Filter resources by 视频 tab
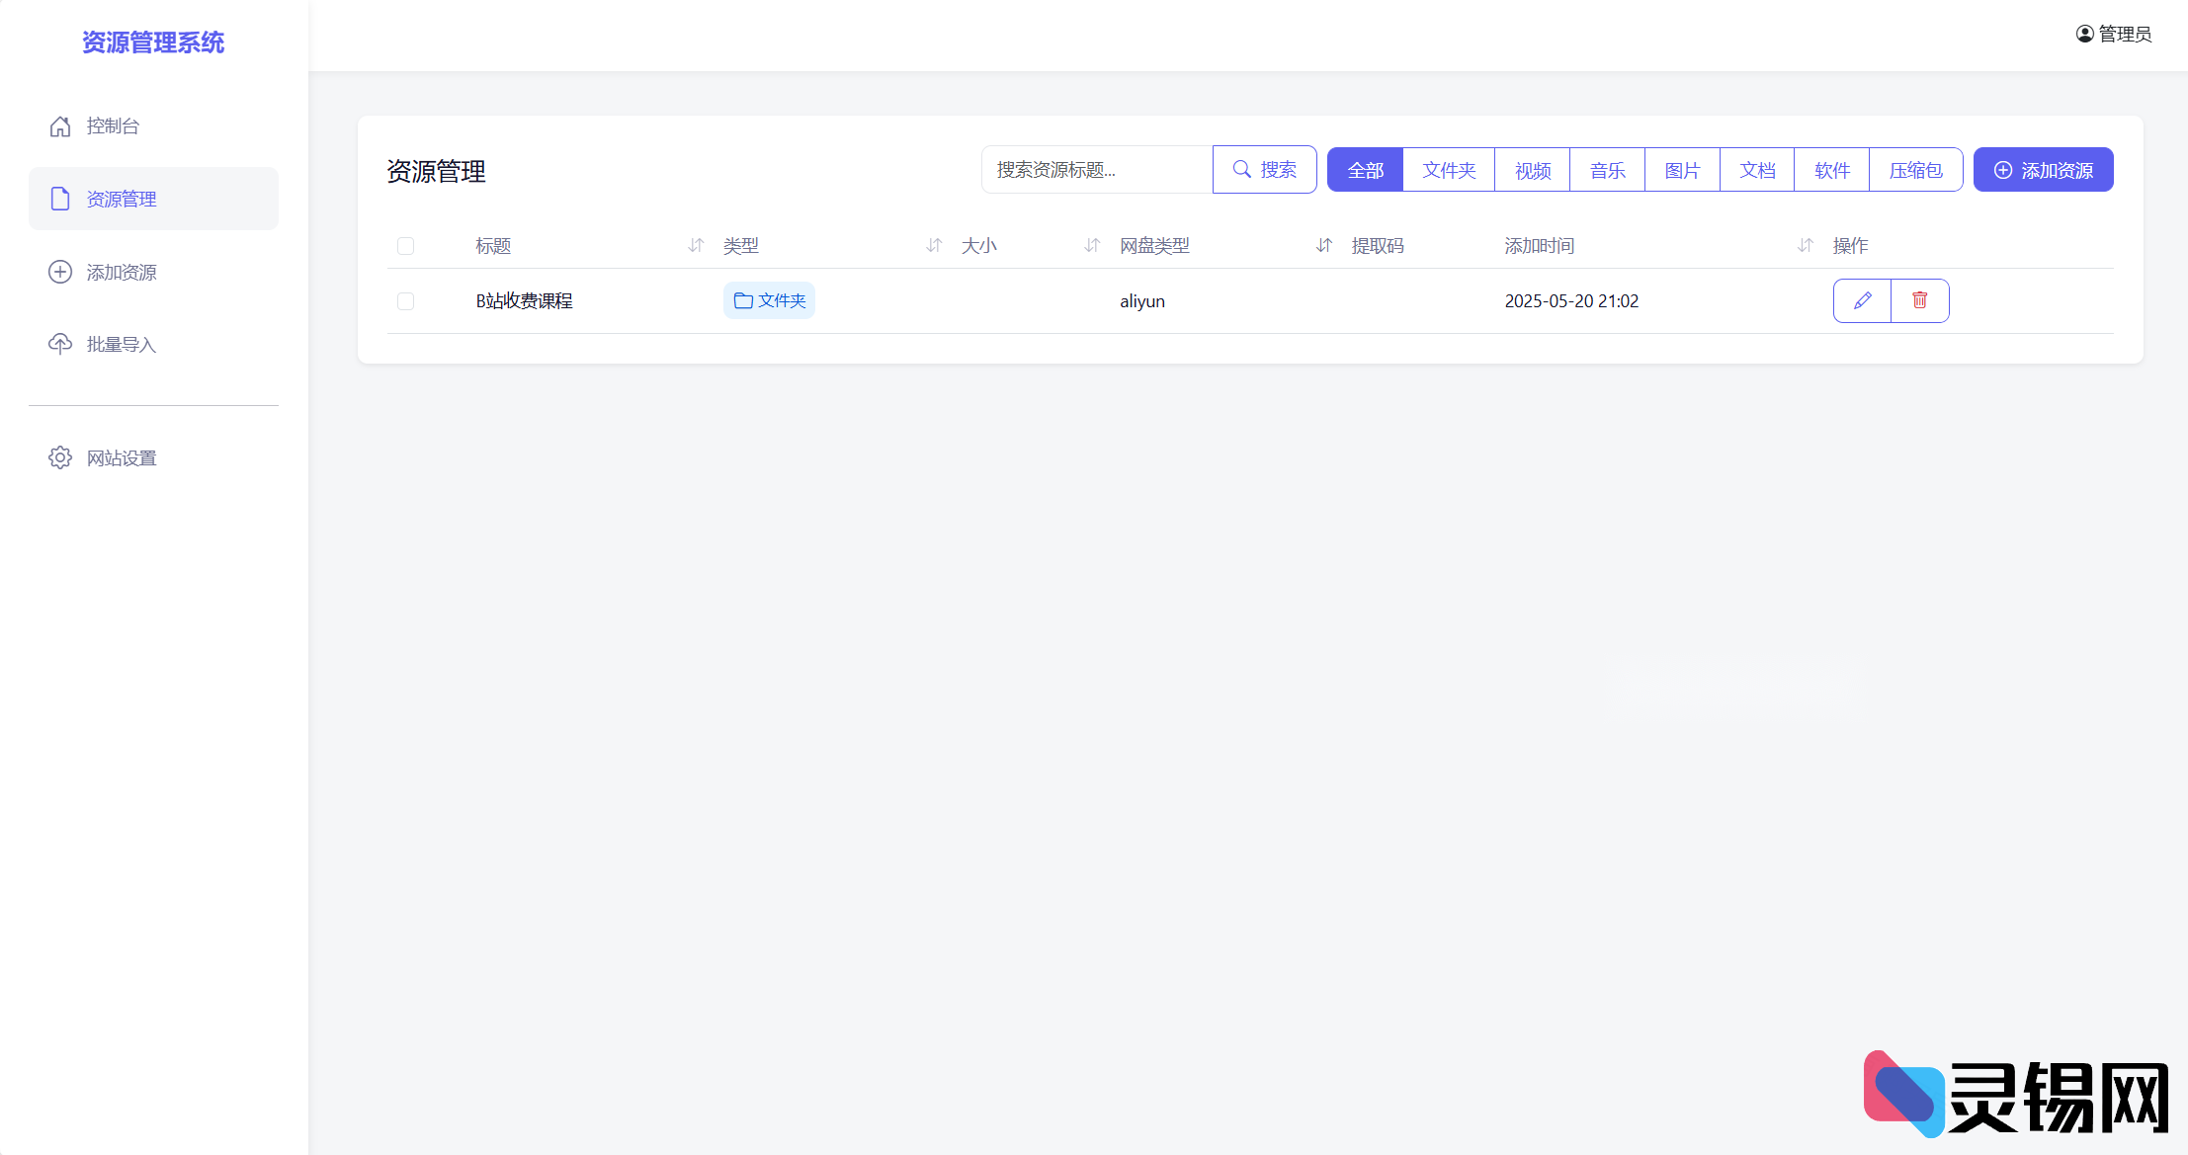Screen dimensions: 2188x1155 pyautogui.click(x=1533, y=170)
